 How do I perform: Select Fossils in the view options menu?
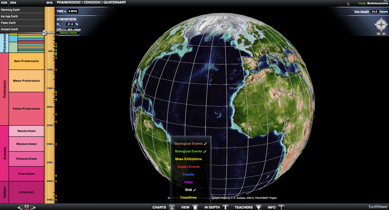188,174
